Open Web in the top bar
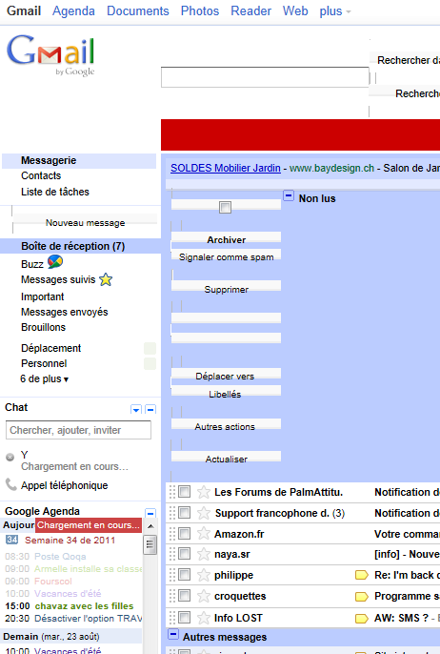Viewport: 440px width, 654px height. point(295,10)
